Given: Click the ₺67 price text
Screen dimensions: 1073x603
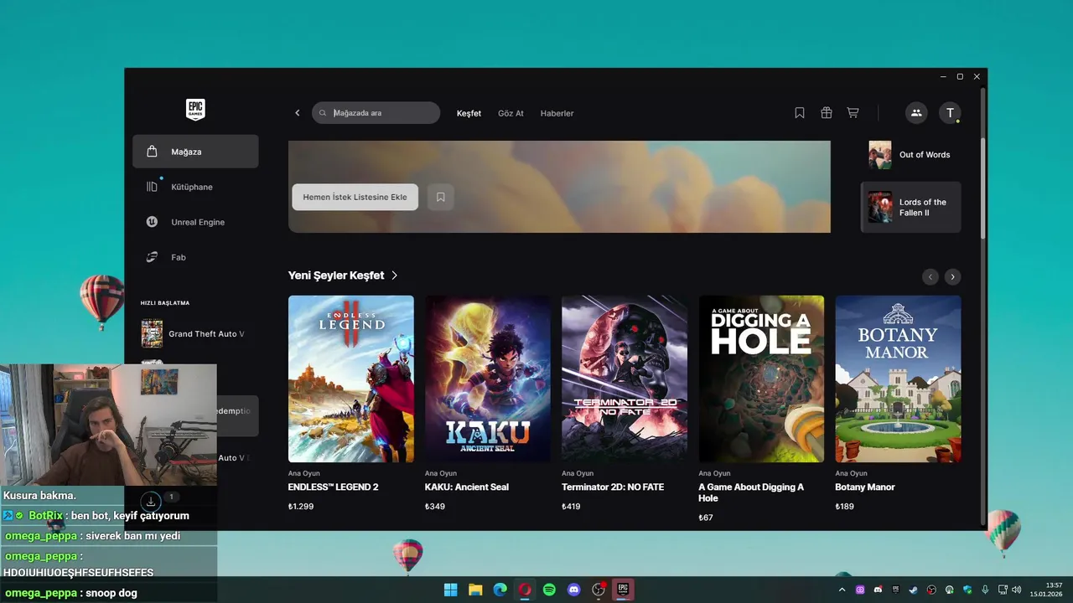Looking at the screenshot, I should click(x=706, y=518).
